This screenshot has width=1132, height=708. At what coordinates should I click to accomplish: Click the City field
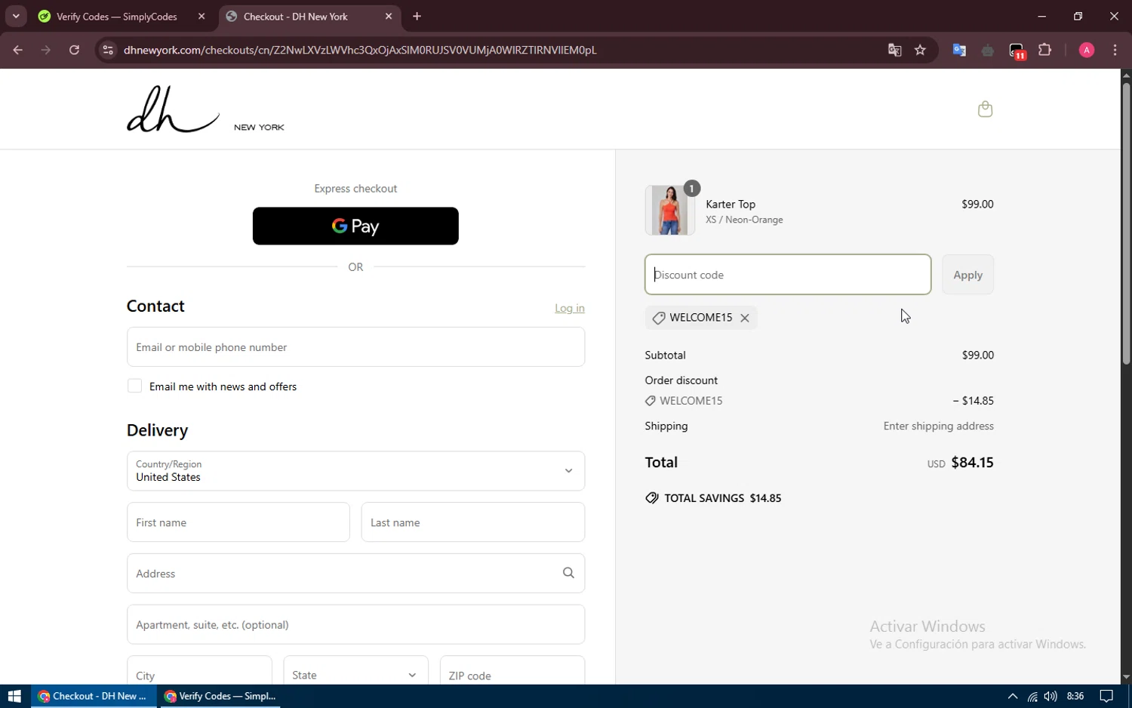[199, 672]
